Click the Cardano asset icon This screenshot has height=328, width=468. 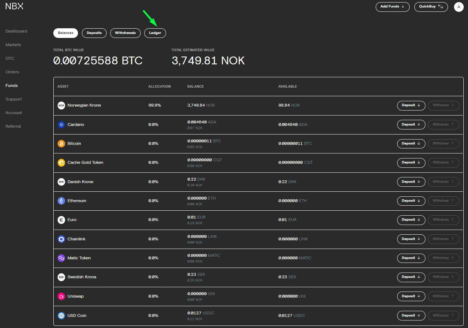click(x=61, y=124)
